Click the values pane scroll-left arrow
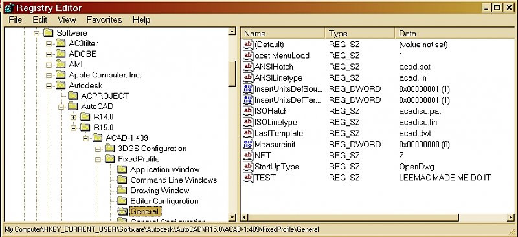The image size is (518, 237). [244, 217]
